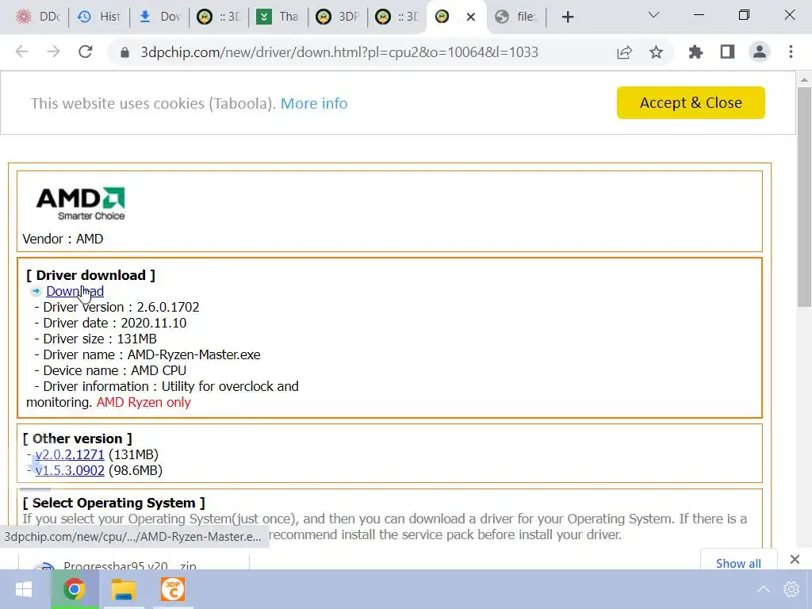Switch to the 3DP tab
This screenshot has height=609, width=812.
coord(338,17)
